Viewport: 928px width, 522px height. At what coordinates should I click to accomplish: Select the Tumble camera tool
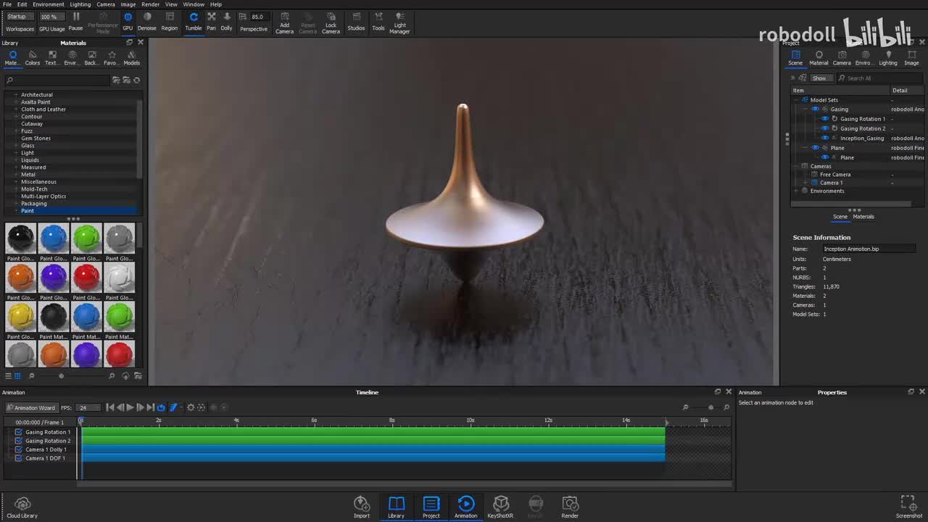pos(193,21)
